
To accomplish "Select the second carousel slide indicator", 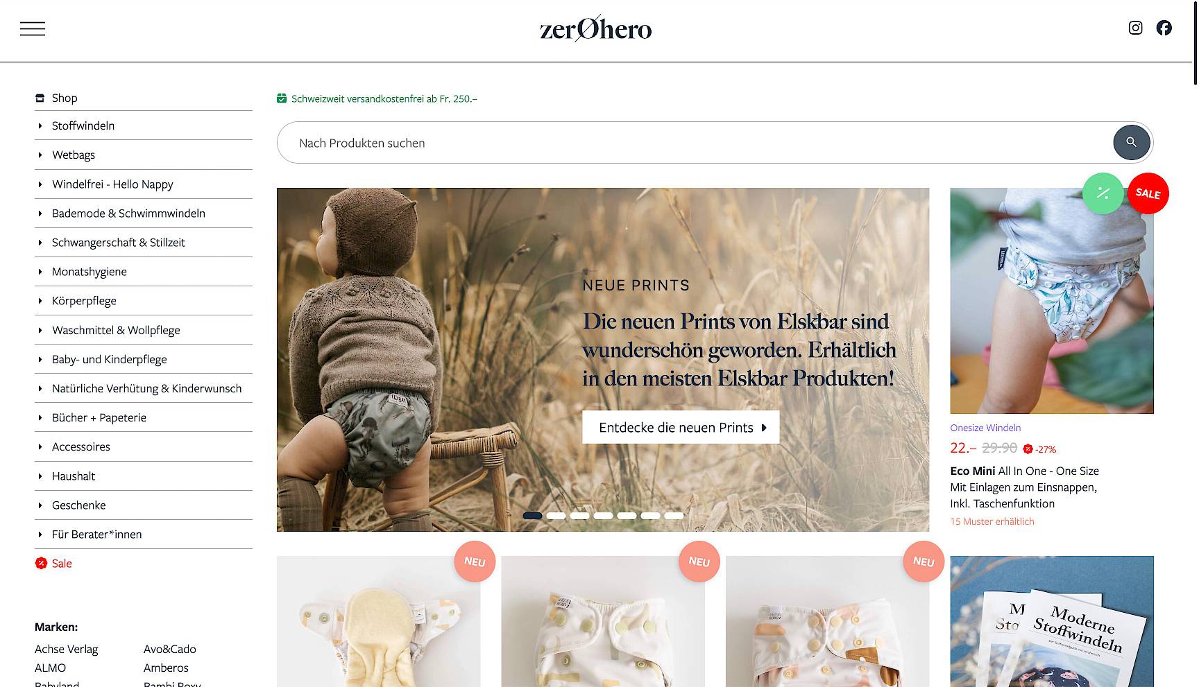I will 556,515.
